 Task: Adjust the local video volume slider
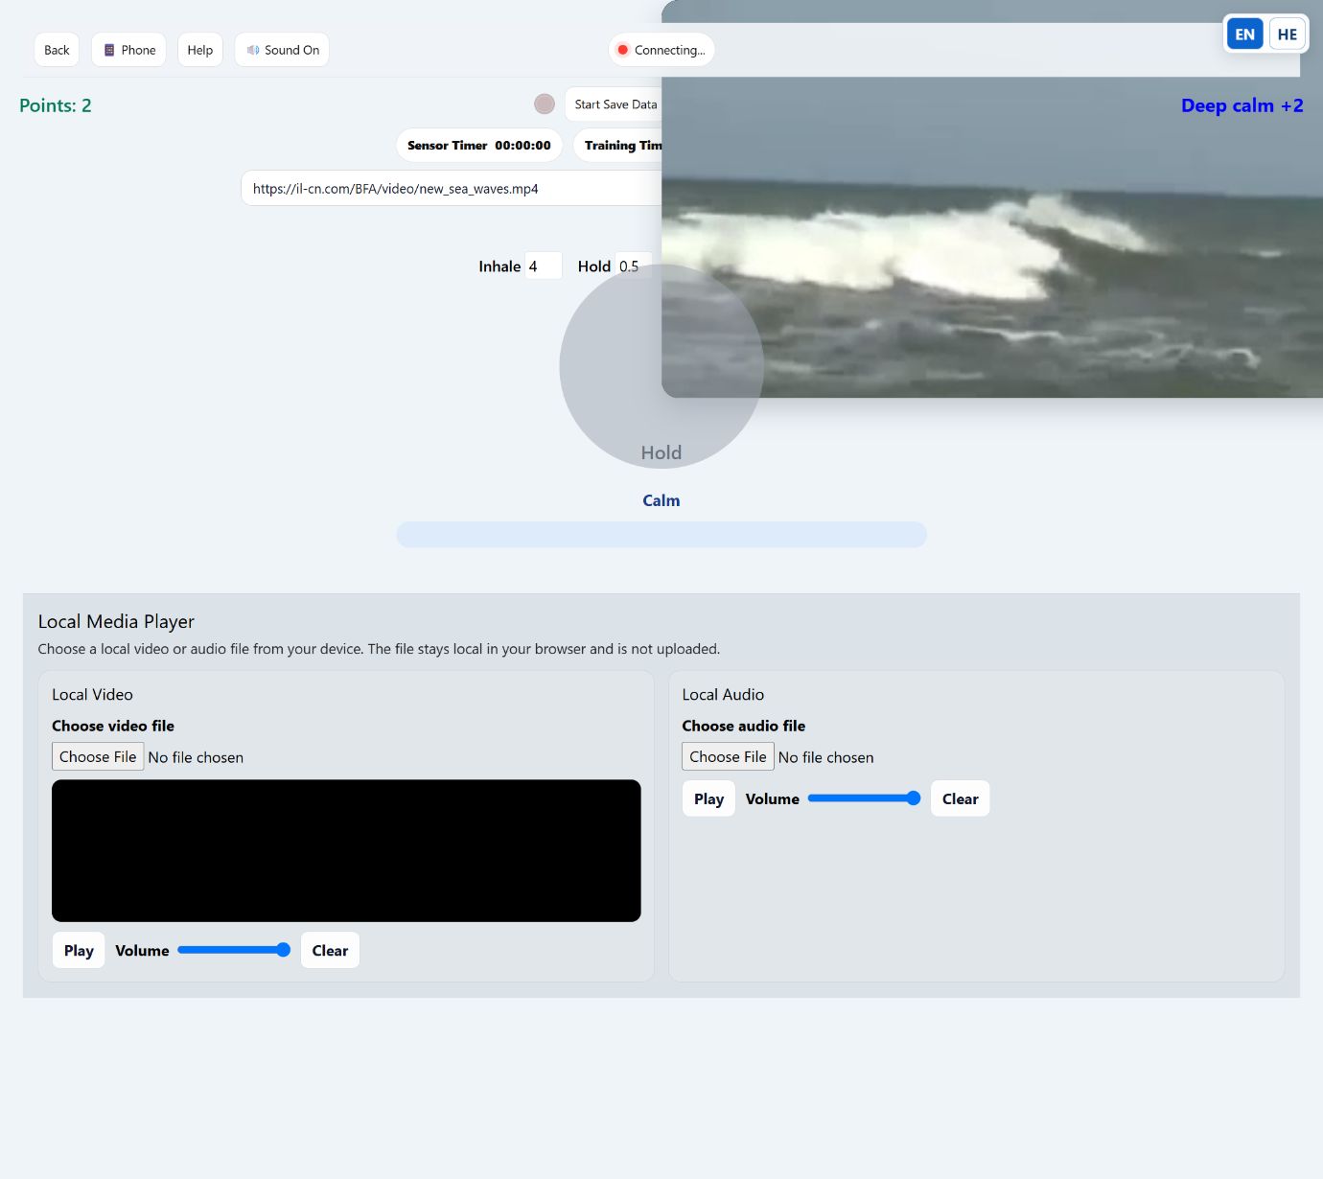point(234,950)
